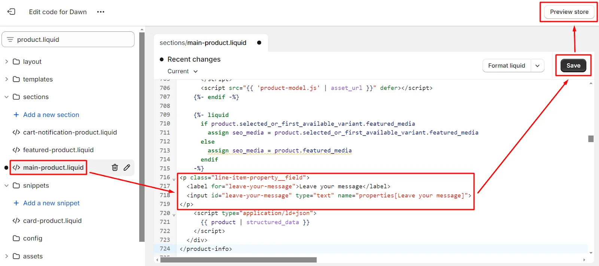This screenshot has width=599, height=266.
Task: Click line number 724 in gutter
Action: (x=165, y=249)
